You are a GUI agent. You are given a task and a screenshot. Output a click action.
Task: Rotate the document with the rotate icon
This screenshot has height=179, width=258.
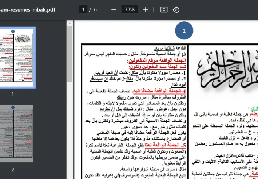click(x=176, y=10)
